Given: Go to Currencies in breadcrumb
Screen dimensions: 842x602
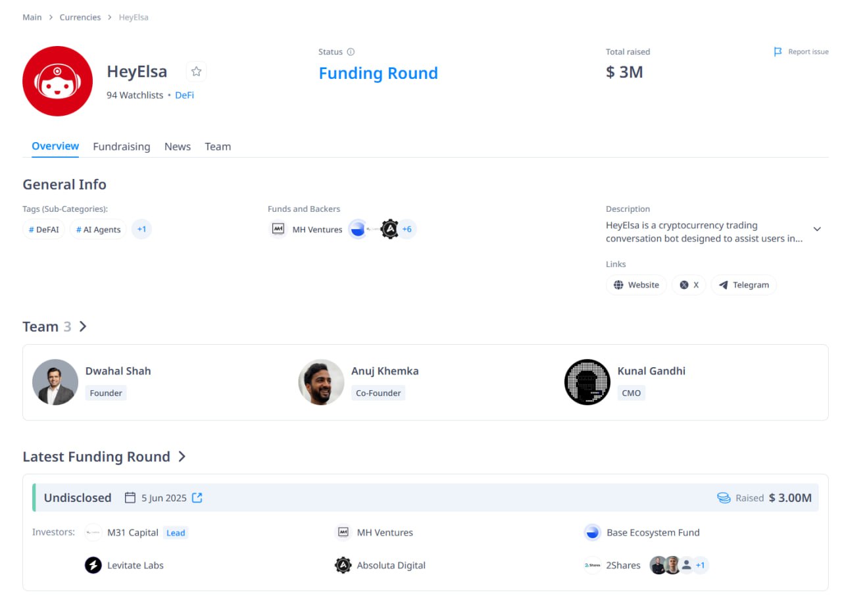Looking at the screenshot, I should pyautogui.click(x=80, y=17).
